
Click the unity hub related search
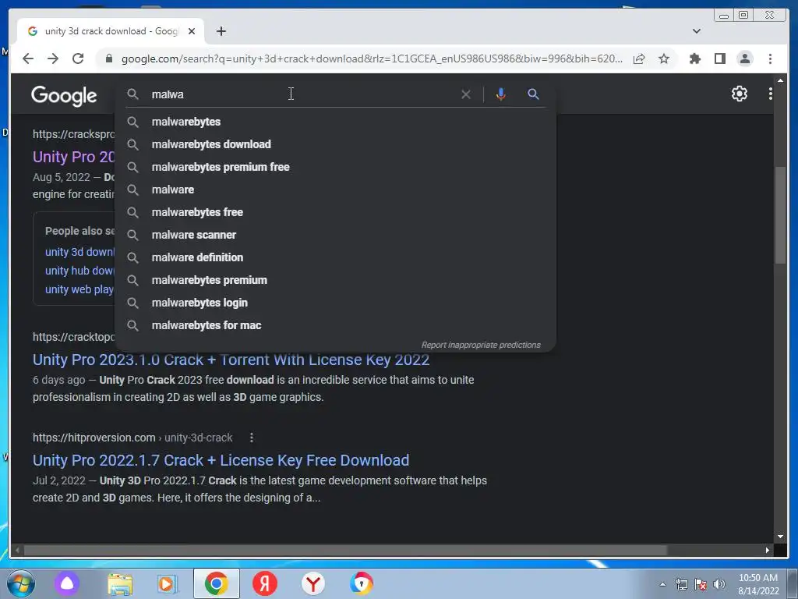click(x=79, y=271)
